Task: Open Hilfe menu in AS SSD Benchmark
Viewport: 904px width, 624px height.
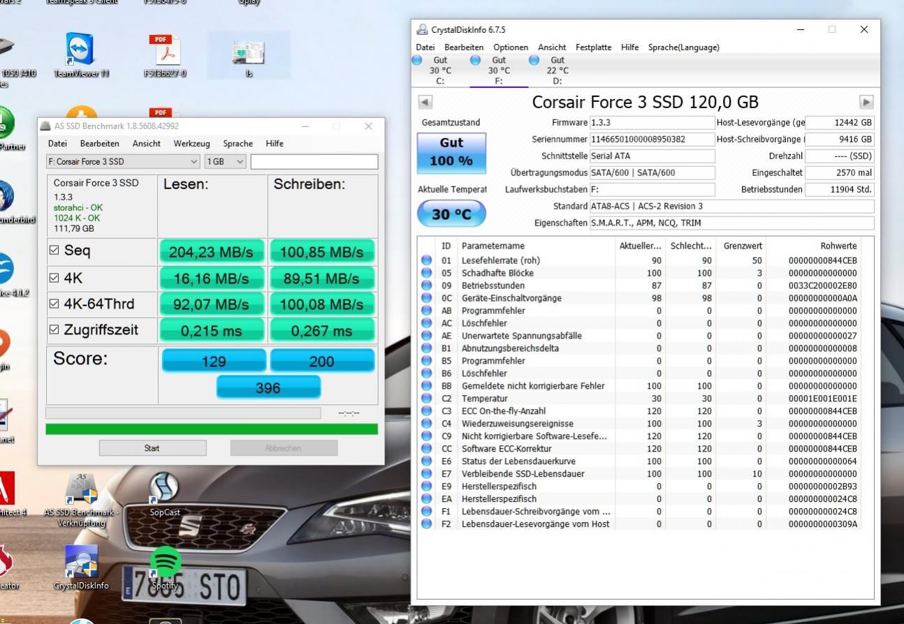Action: pyautogui.click(x=275, y=144)
